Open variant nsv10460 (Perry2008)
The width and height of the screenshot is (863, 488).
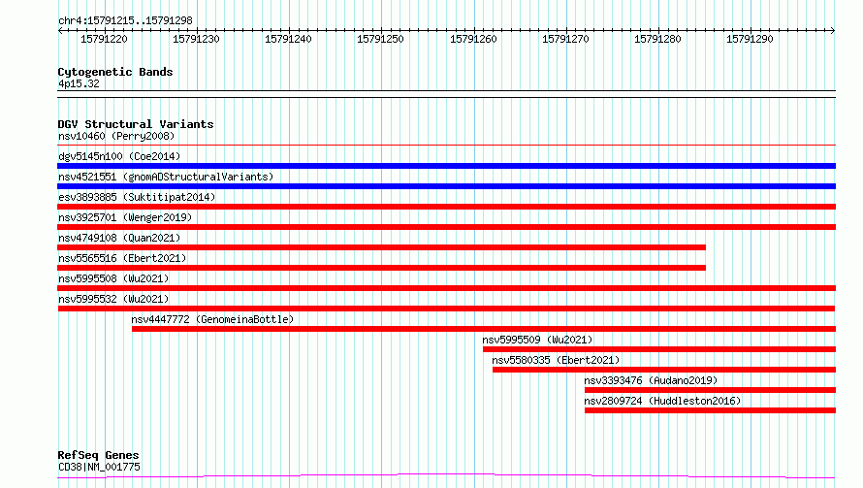click(116, 136)
